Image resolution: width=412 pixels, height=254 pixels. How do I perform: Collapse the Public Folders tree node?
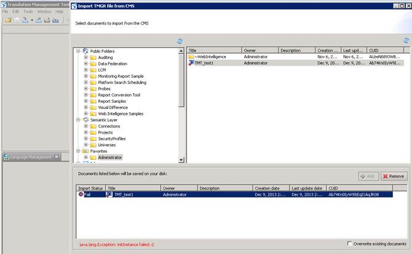78,51
